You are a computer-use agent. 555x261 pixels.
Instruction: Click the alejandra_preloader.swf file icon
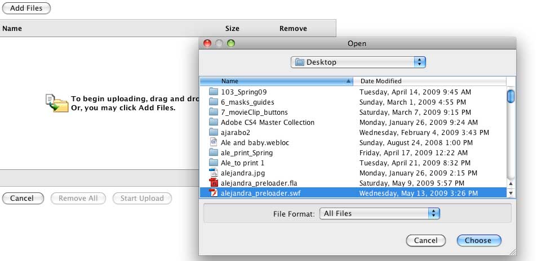click(214, 193)
